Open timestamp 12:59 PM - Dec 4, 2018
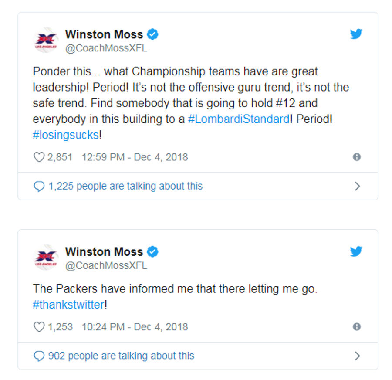 pyautogui.click(x=135, y=157)
